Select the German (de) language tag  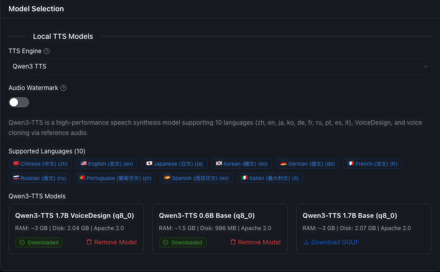307,164
